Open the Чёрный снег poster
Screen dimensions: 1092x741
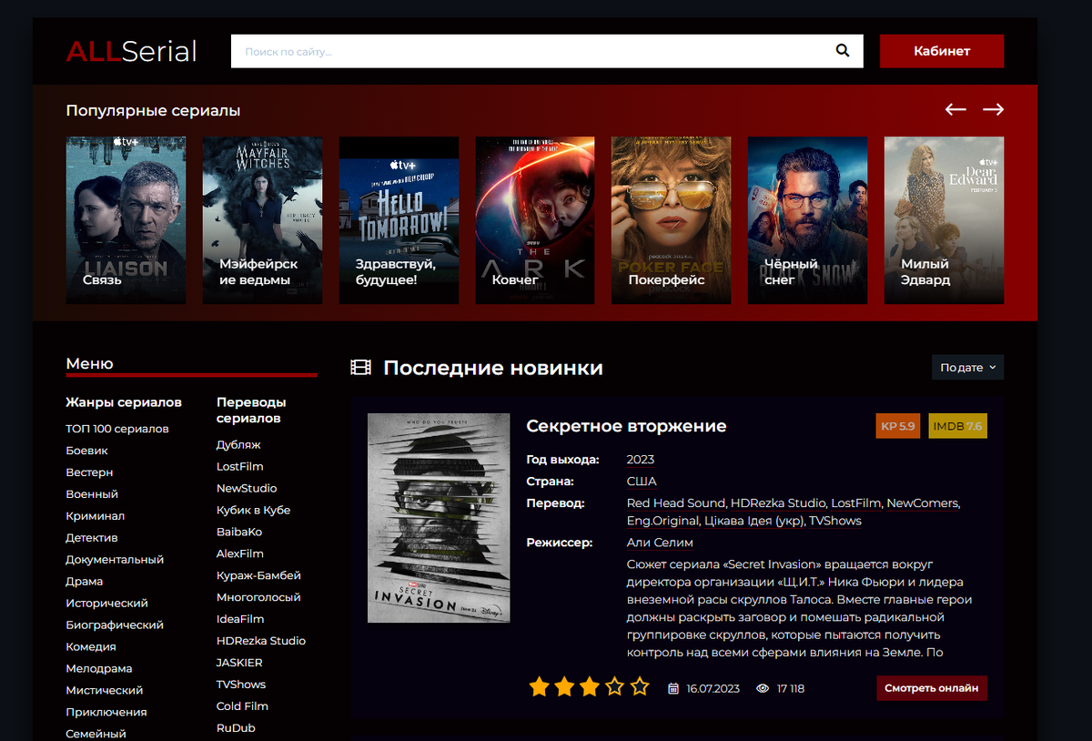[807, 220]
